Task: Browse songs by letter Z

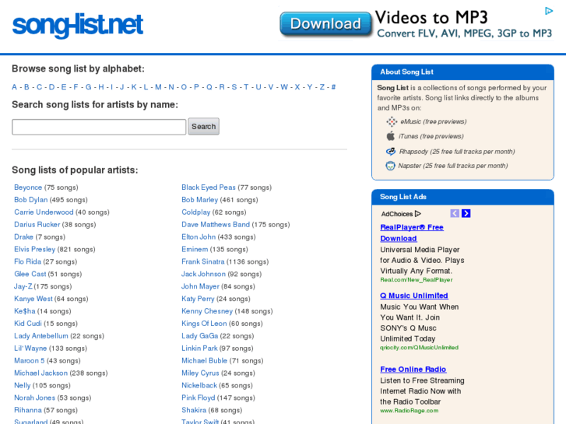Action: (322, 87)
